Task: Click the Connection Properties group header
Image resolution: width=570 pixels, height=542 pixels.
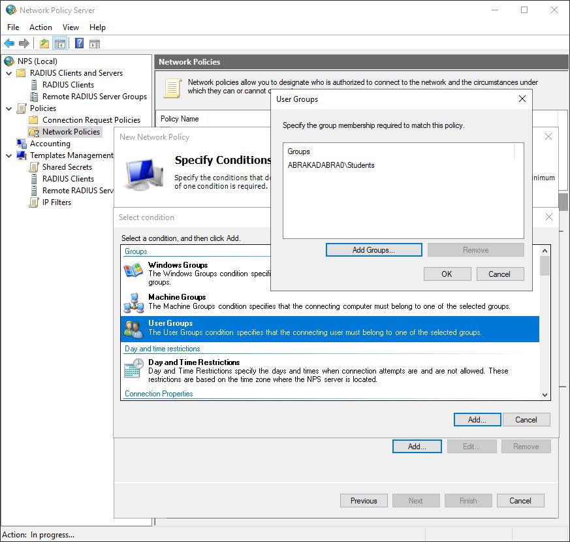Action: point(159,394)
